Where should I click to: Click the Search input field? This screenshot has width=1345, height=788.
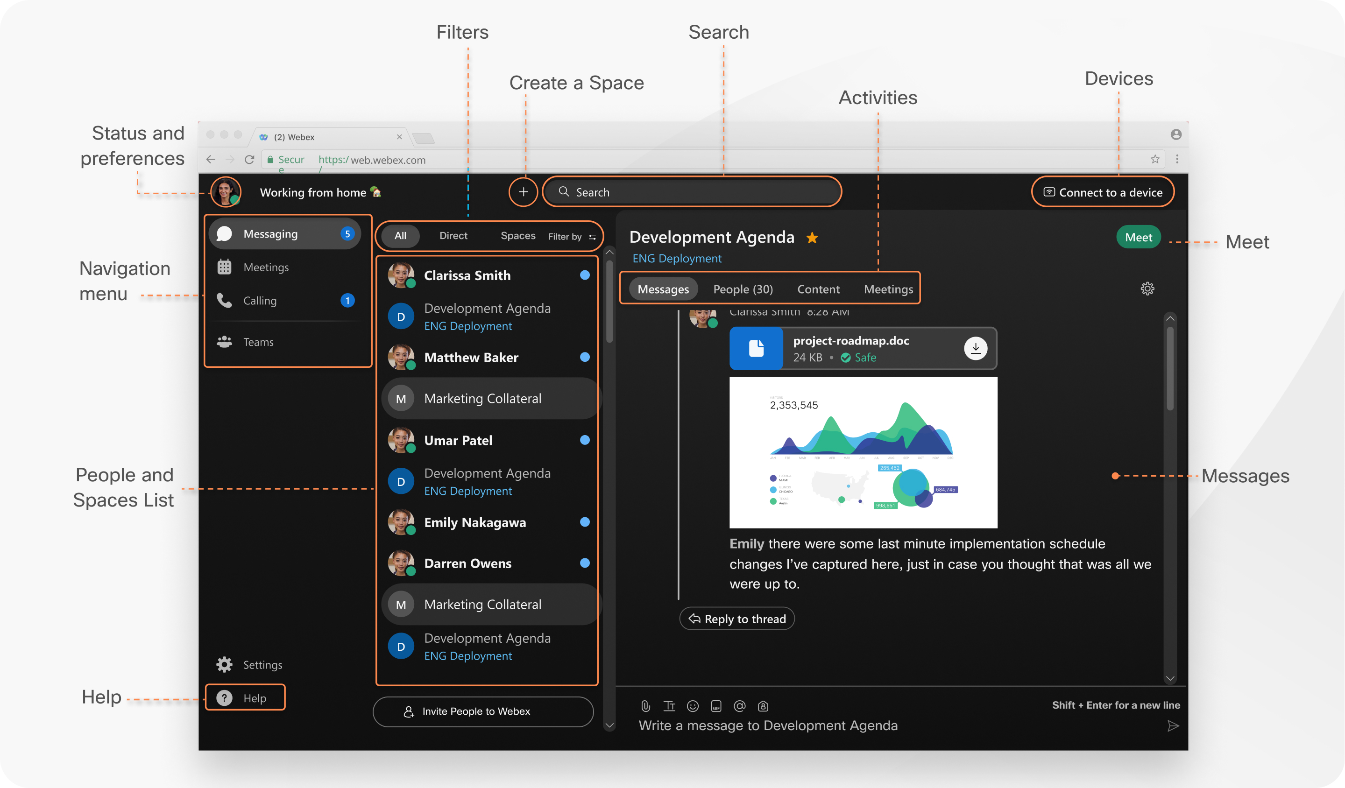(691, 191)
